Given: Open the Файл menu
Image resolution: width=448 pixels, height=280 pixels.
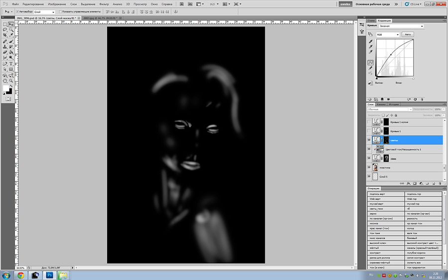Looking at the screenshot, I should pyautogui.click(x=15, y=4).
